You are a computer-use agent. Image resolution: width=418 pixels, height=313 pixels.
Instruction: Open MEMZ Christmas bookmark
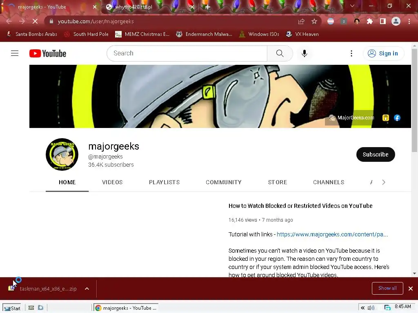pyautogui.click(x=142, y=34)
